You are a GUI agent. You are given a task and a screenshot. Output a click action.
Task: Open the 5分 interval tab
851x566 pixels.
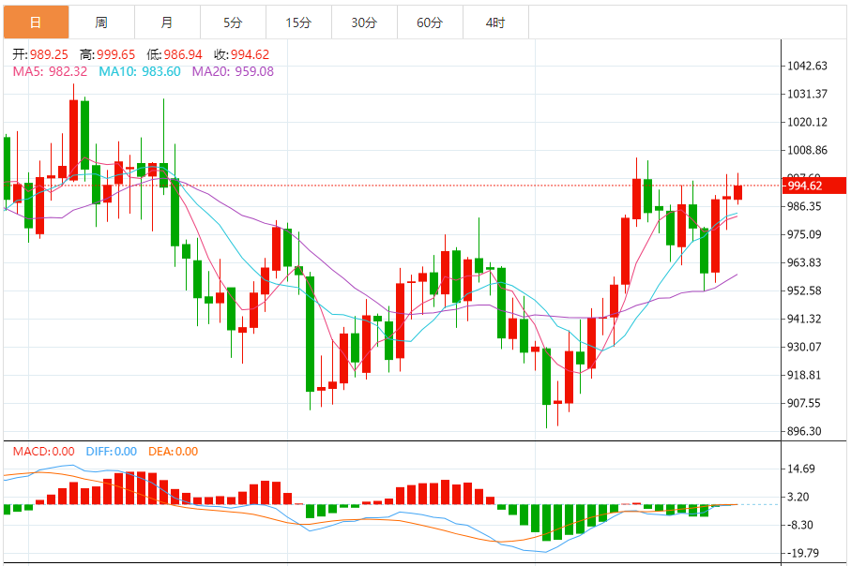233,22
